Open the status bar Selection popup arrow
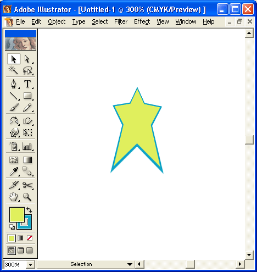The width and height of the screenshot is (257, 272). pyautogui.click(x=130, y=264)
